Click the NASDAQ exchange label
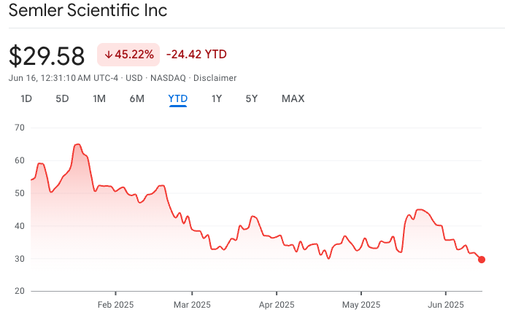505x323 pixels. tap(168, 78)
